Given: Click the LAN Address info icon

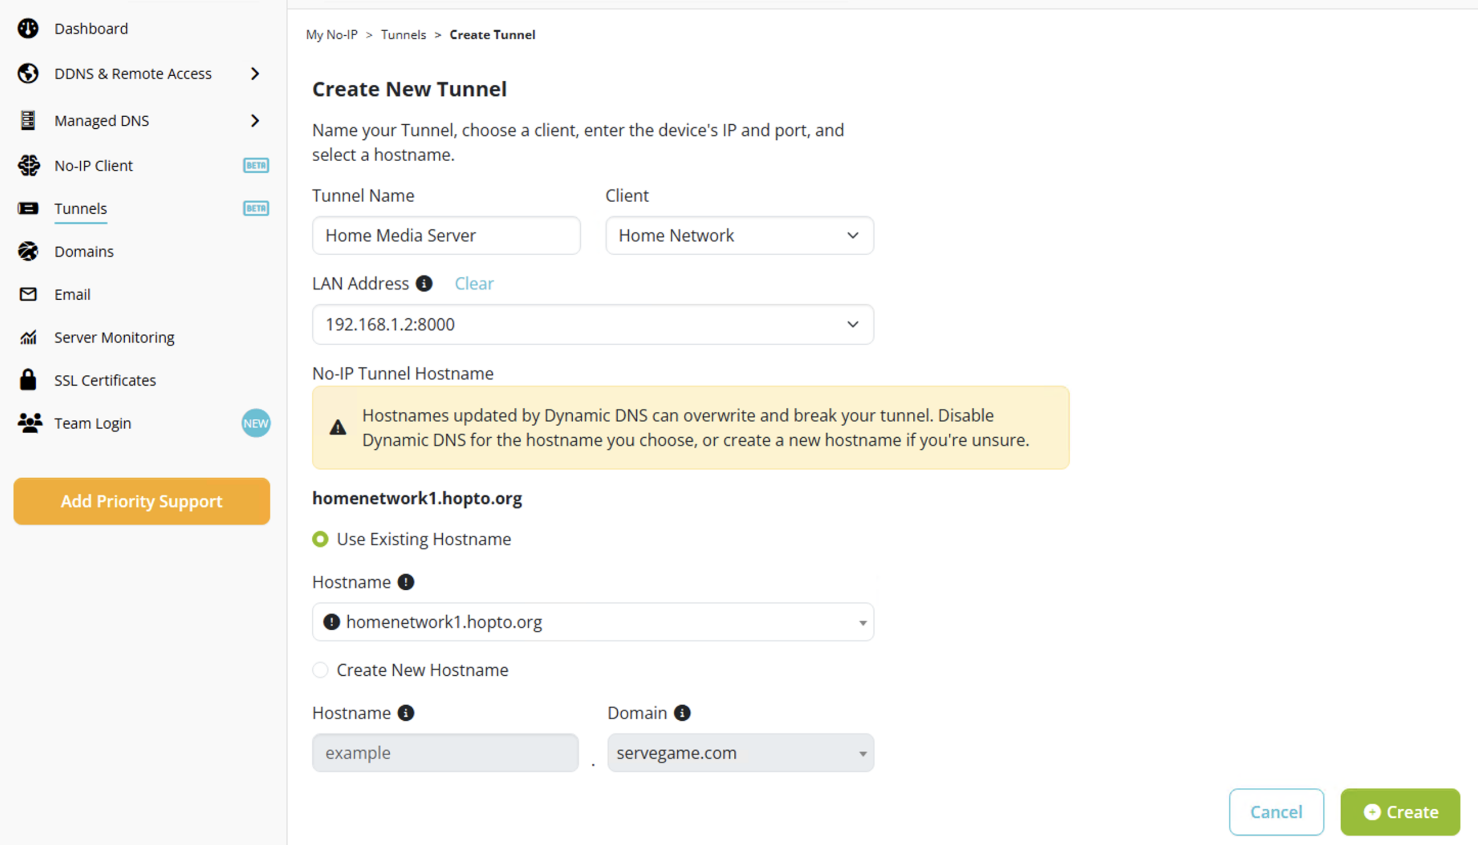Looking at the screenshot, I should click(x=424, y=283).
